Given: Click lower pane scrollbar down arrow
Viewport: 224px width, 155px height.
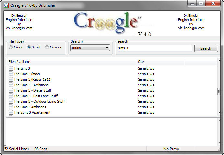Looking at the screenshot, I should coord(219,143).
